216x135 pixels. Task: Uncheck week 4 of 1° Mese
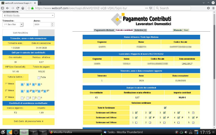39,85
